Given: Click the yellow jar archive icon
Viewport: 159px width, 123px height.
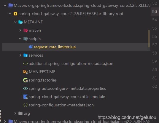Looking at the screenshot, I should pos(15,14).
